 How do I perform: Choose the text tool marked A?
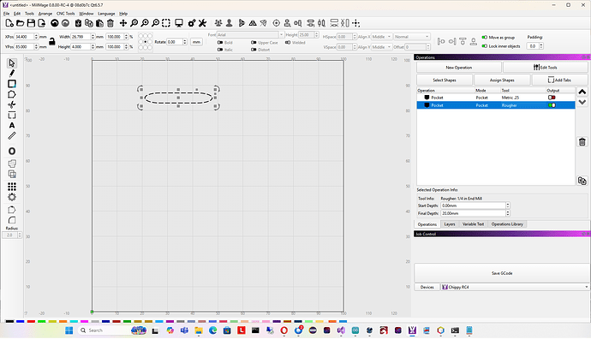(12, 126)
